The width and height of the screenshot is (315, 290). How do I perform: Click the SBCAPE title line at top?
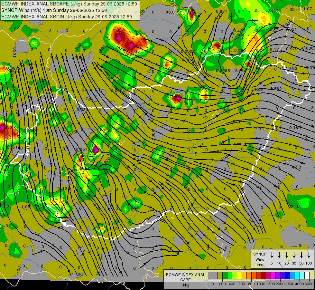coord(69,4)
